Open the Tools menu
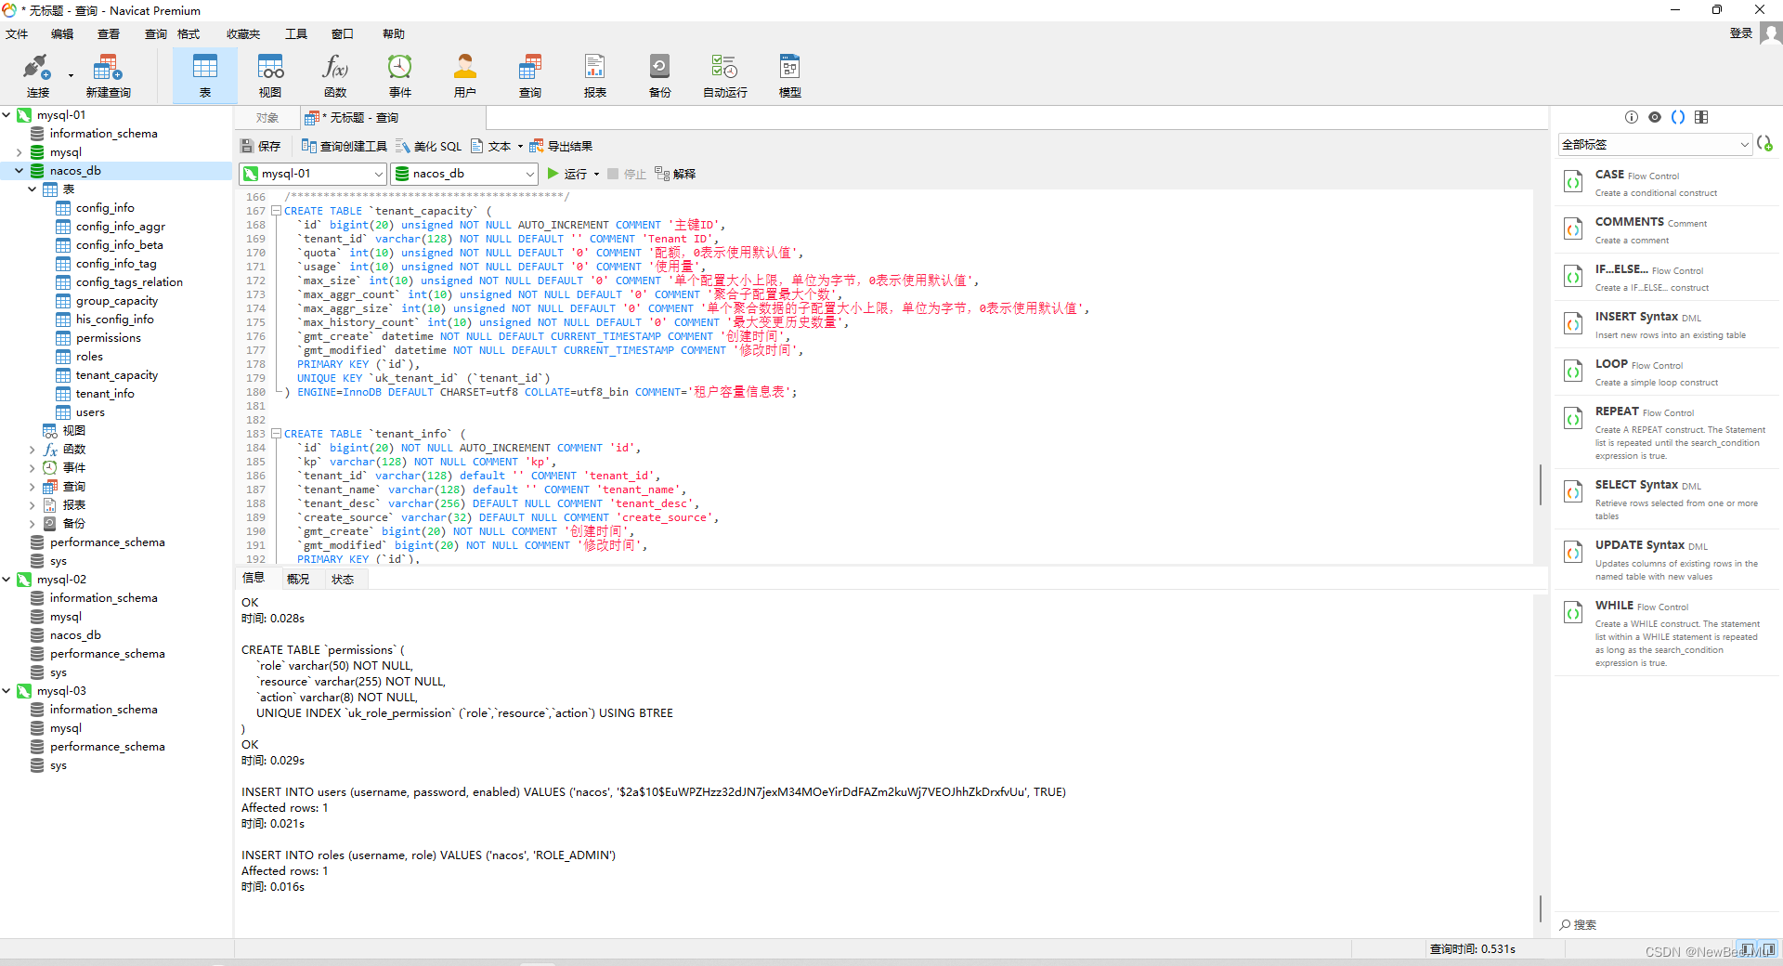This screenshot has width=1783, height=966. point(296,34)
